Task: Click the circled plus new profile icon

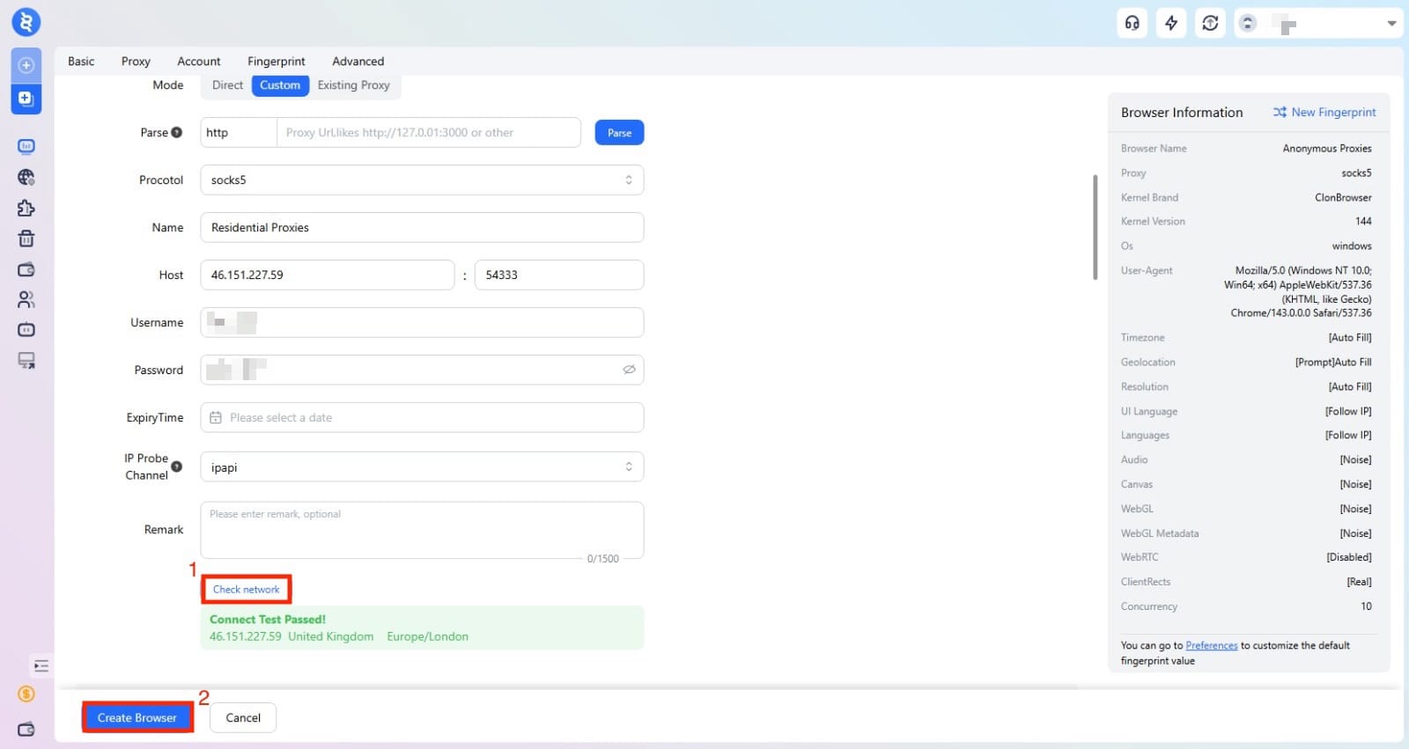Action: pyautogui.click(x=26, y=65)
